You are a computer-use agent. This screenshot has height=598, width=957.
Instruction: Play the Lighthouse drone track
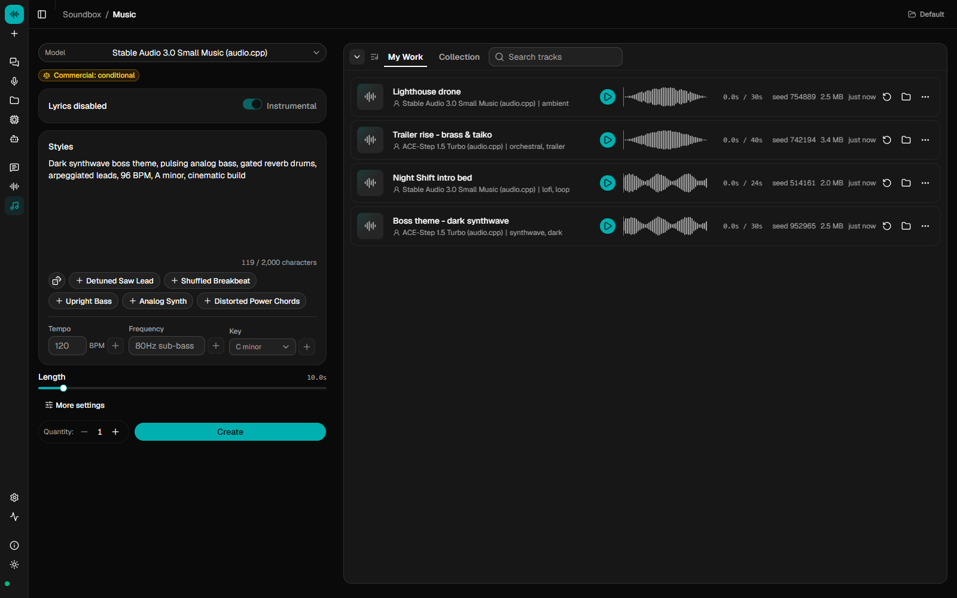coord(608,97)
